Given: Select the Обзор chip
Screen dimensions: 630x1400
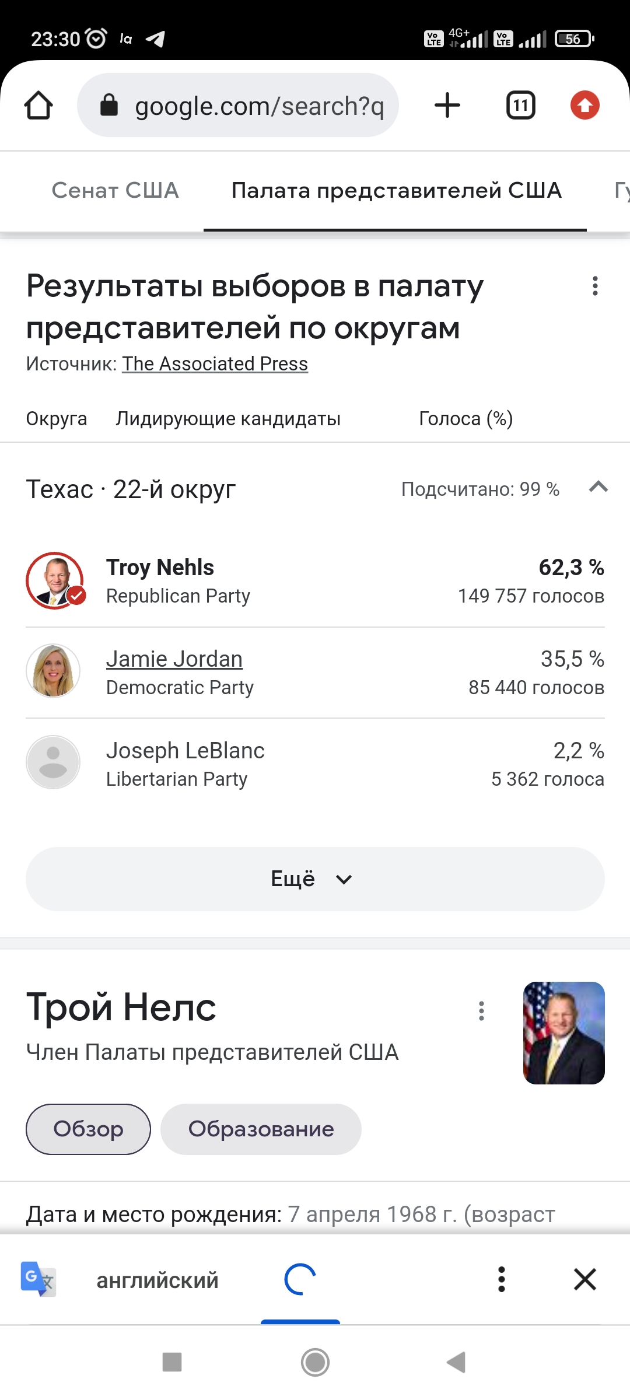Looking at the screenshot, I should [88, 1129].
